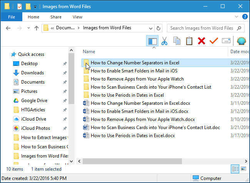Image resolution: width=250 pixels, height=183 pixels.
Task: Expand the Recent locations dropdown arrow
Action: click(27, 28)
